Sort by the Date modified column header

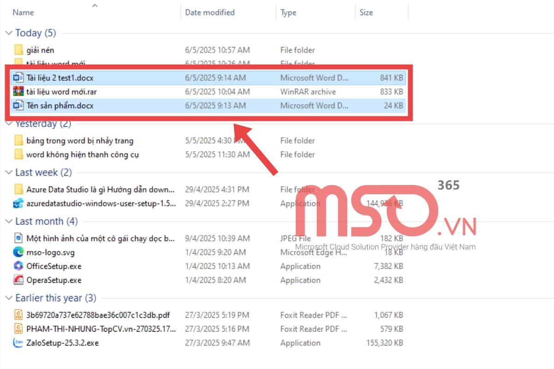pos(210,12)
